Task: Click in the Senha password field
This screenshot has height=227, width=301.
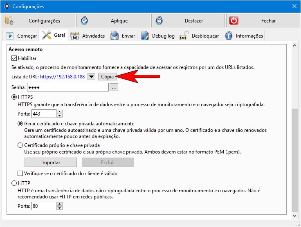Action: coord(68,87)
